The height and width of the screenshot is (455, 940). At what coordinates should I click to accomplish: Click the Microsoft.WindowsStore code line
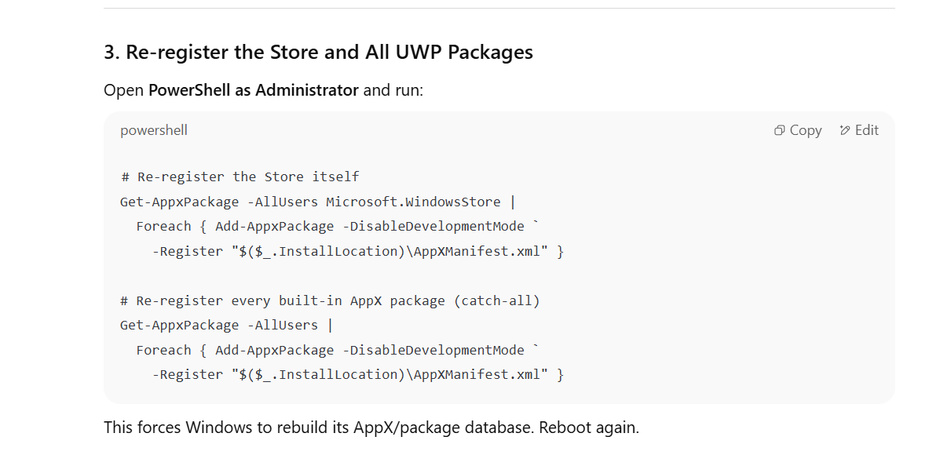tap(318, 202)
